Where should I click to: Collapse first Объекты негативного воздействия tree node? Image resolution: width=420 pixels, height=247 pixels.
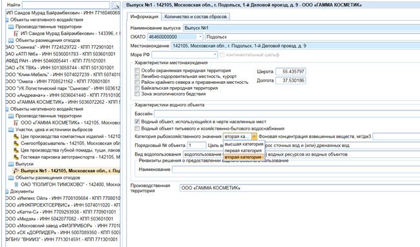pos(7,20)
